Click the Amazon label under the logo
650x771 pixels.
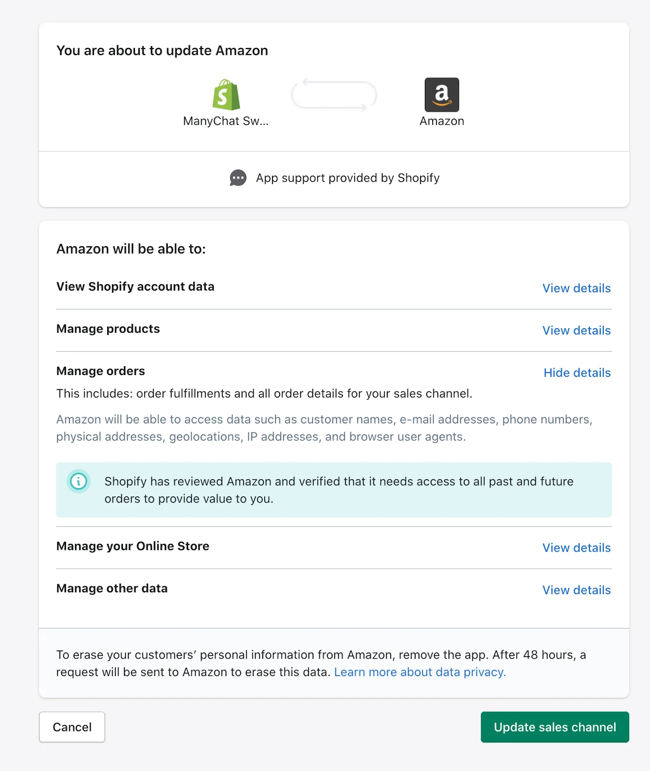[x=442, y=121]
